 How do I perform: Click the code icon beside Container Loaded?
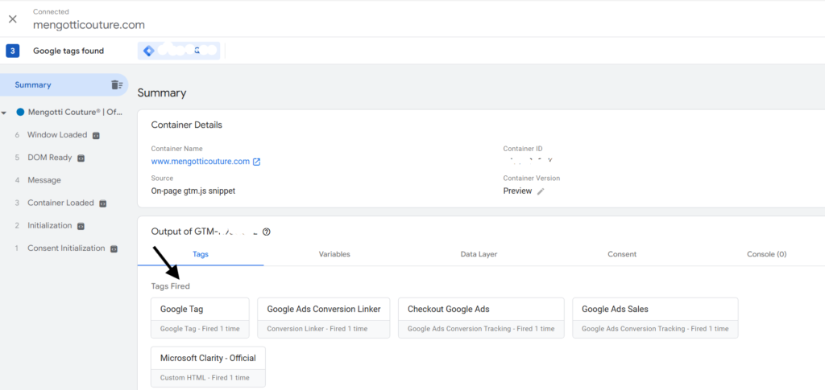tap(102, 203)
